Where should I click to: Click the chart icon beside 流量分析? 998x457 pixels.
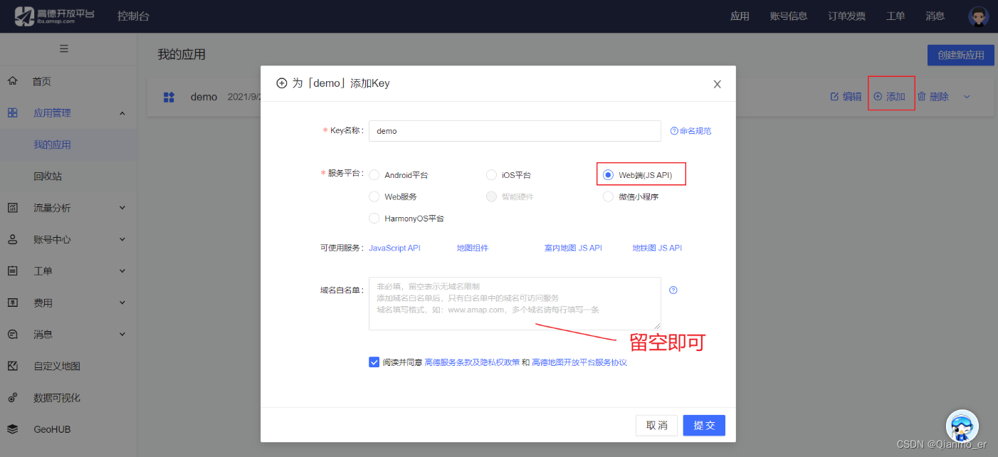[x=12, y=208]
